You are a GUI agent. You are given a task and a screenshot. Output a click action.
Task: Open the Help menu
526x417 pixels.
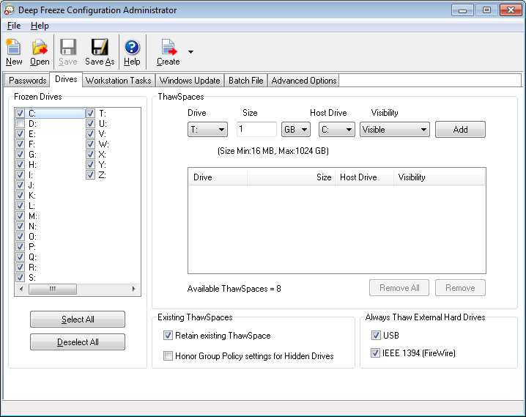point(40,26)
